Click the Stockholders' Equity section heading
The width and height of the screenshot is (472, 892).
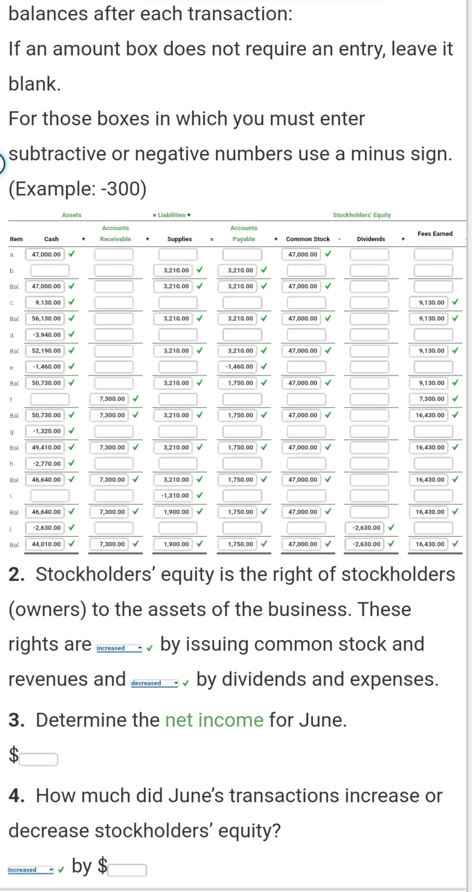(x=361, y=215)
